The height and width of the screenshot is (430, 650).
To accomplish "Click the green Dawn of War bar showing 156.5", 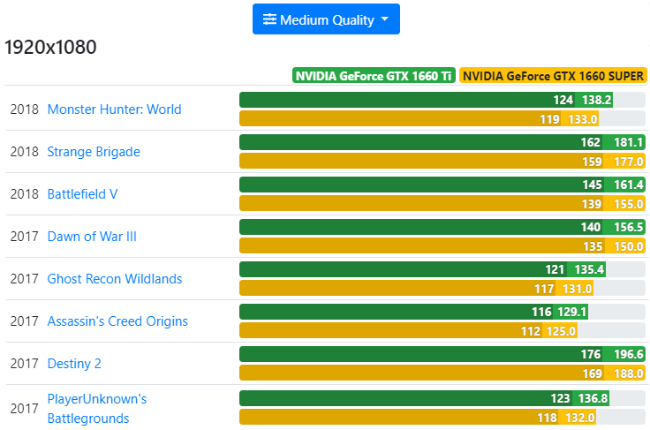I will pyautogui.click(x=442, y=227).
